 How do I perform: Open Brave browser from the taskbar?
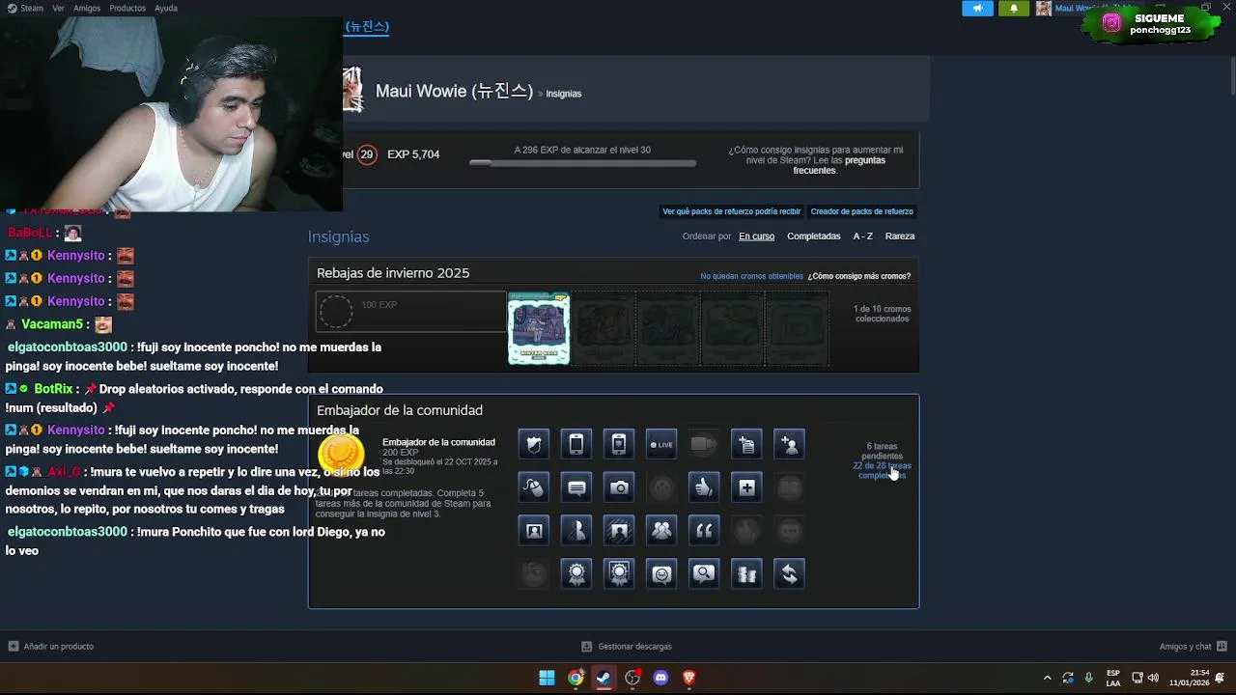pyautogui.click(x=688, y=678)
